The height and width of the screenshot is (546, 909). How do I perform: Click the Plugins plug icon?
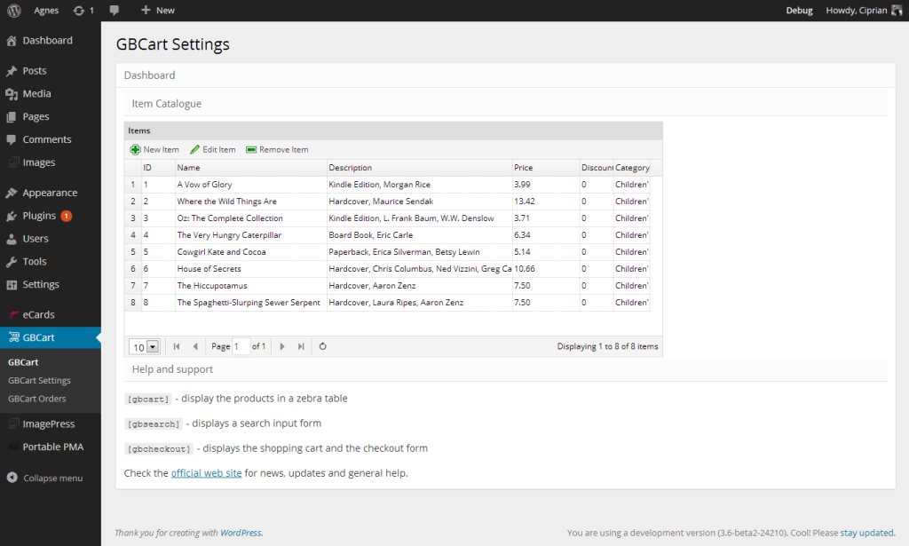coord(12,217)
